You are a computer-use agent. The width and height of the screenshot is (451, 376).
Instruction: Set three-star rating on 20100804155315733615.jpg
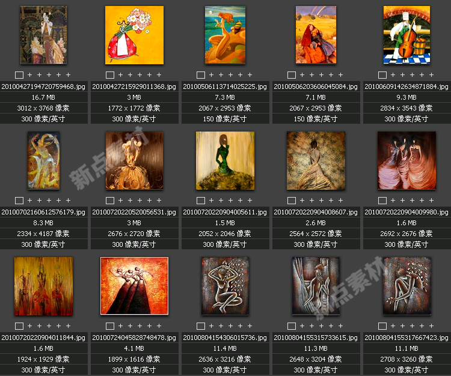click(x=321, y=326)
